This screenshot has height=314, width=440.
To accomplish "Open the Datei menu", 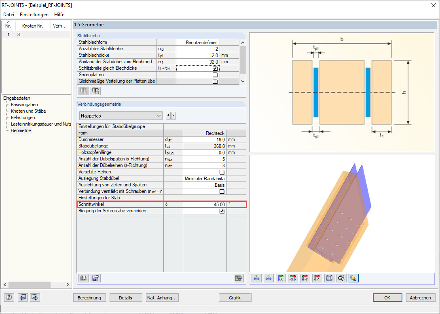I will click(8, 14).
